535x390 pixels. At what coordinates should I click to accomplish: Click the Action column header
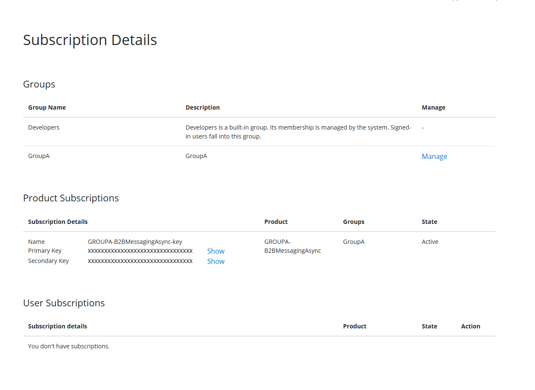coord(470,326)
